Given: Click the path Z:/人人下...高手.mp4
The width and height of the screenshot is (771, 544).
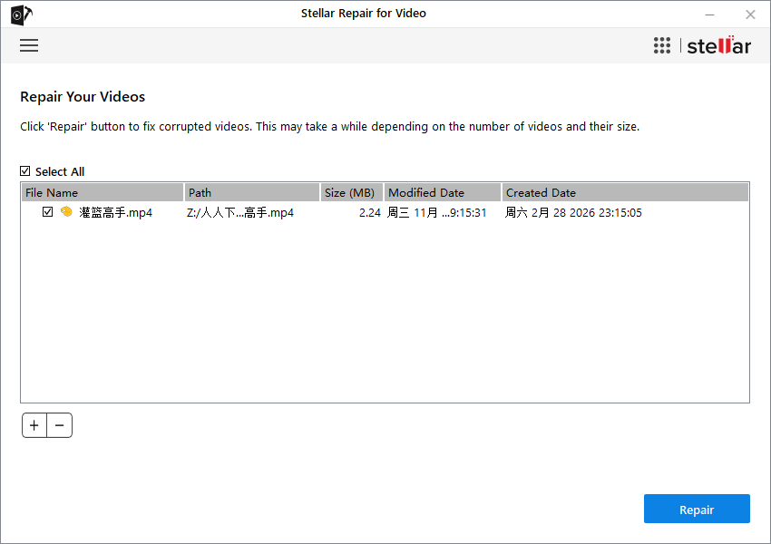Looking at the screenshot, I should (x=240, y=211).
